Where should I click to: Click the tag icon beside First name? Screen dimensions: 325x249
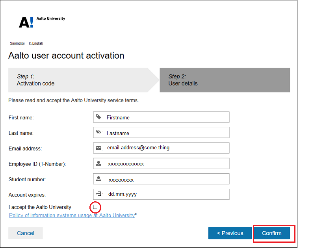98,117
